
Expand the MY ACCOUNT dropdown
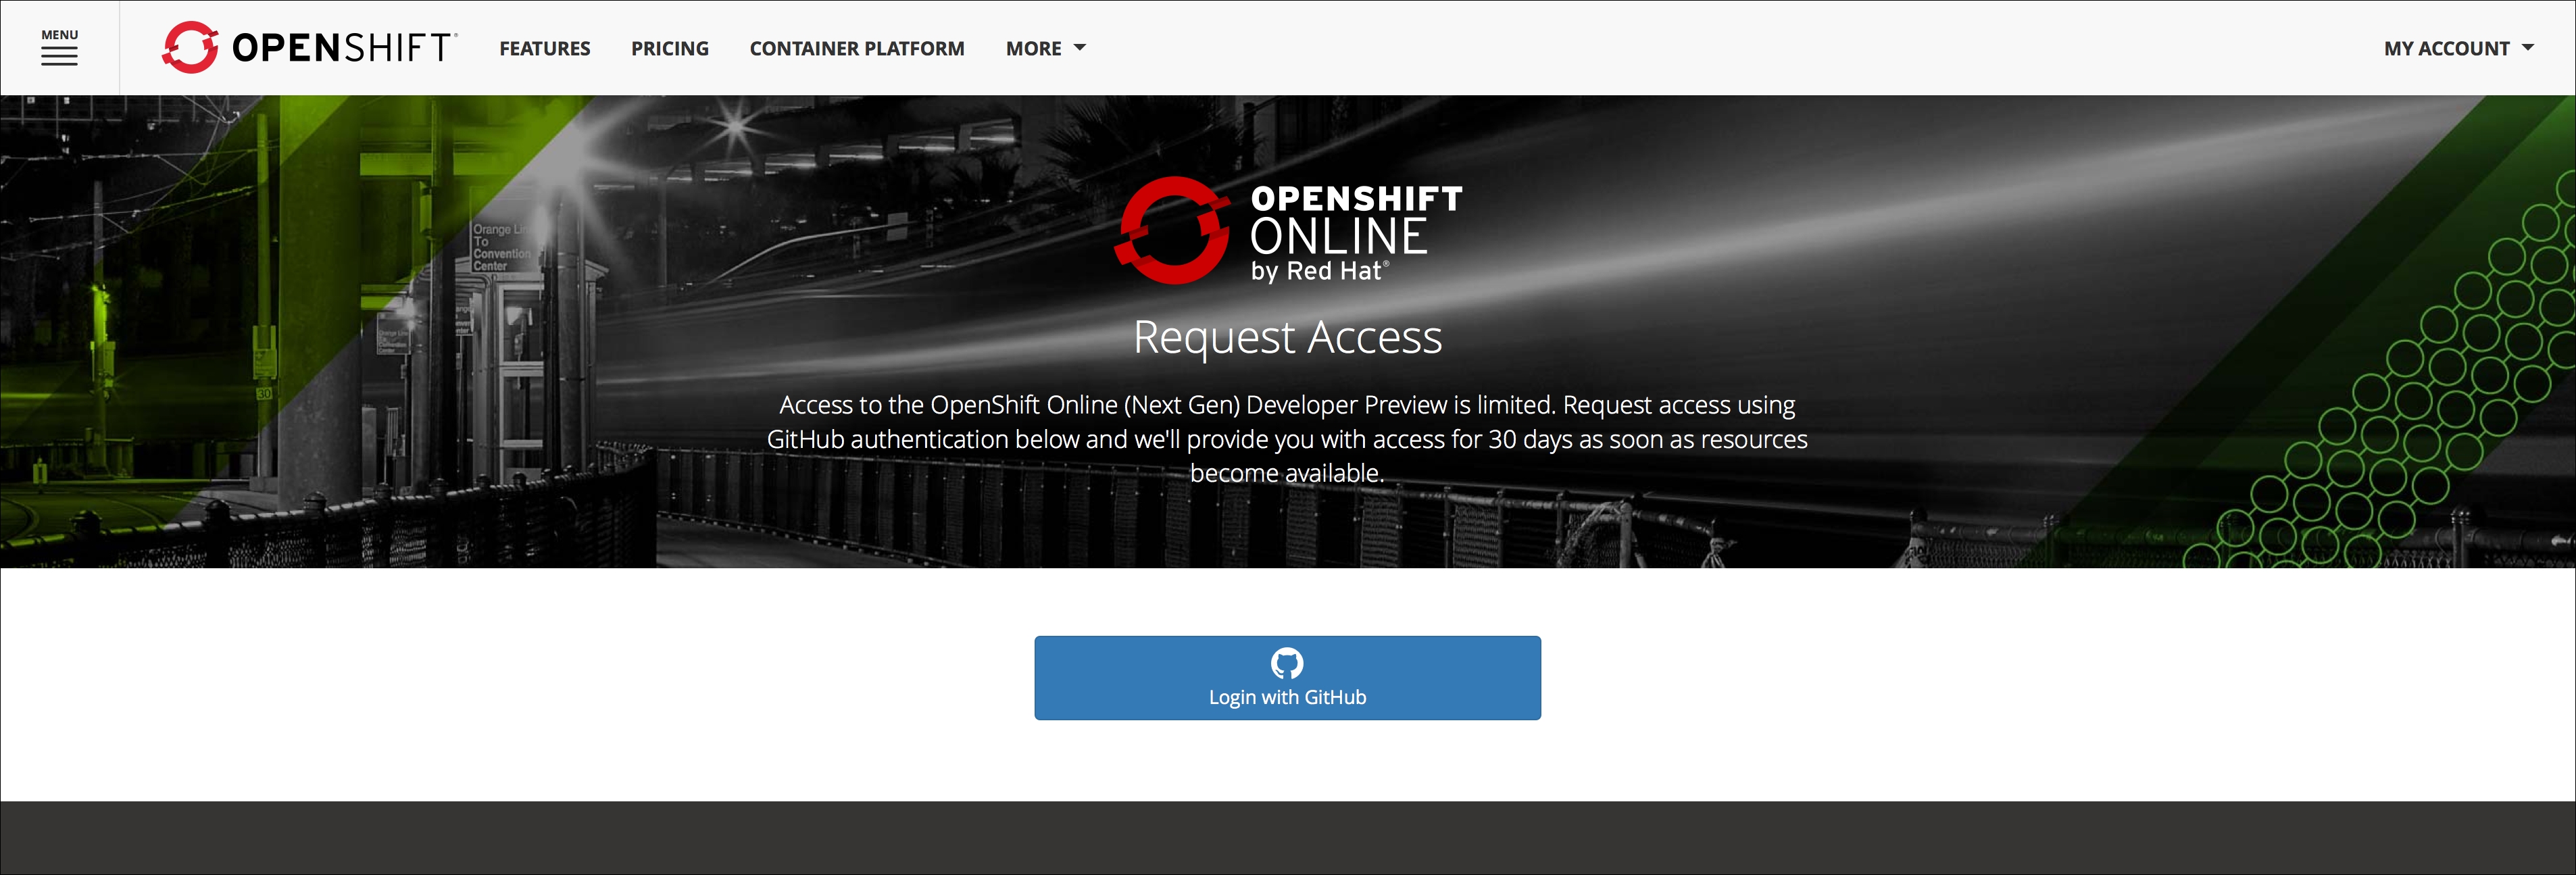tap(2458, 48)
